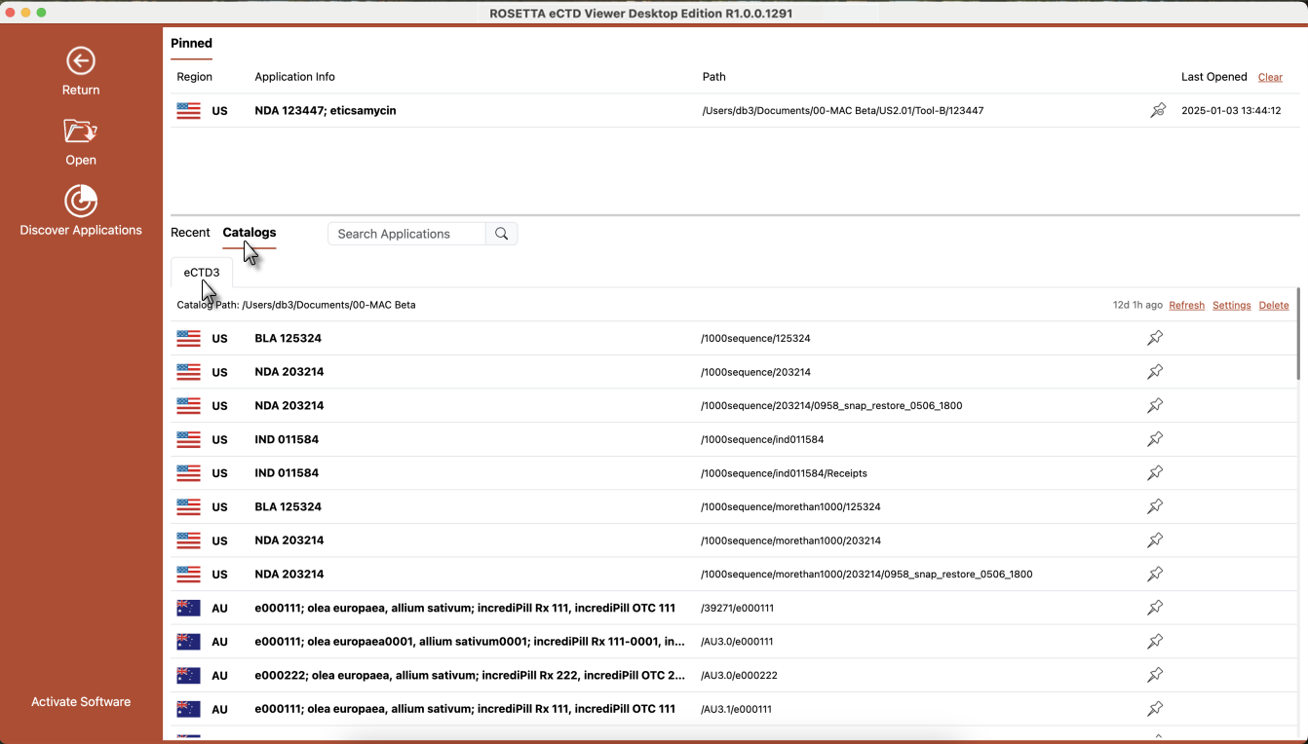Click the Return arrow icon in sidebar
1308x744 pixels.
[81, 61]
